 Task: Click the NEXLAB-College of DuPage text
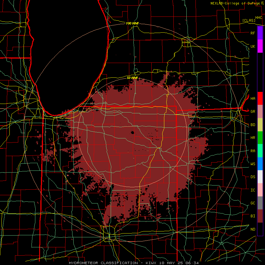pyautogui.click(x=235, y=3)
